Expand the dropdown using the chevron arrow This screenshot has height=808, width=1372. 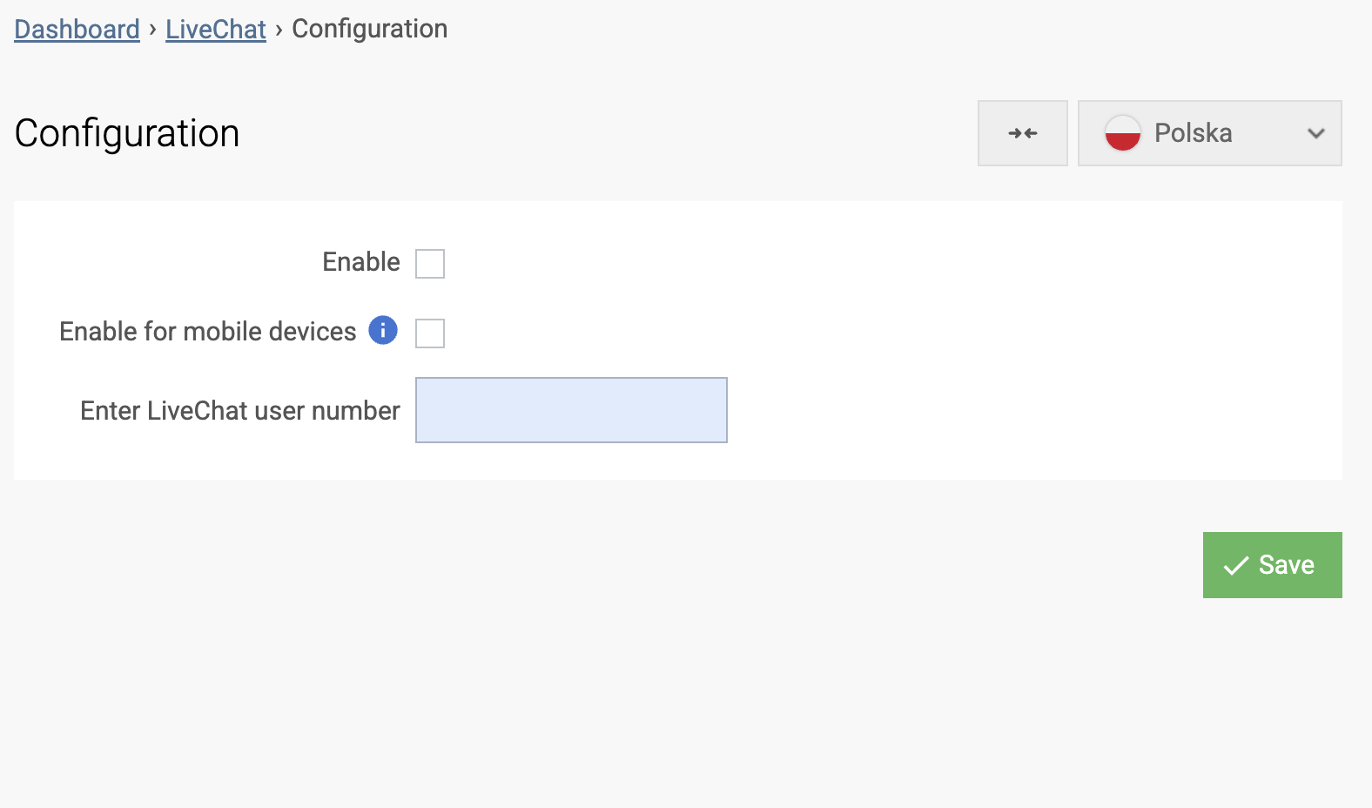click(x=1315, y=133)
